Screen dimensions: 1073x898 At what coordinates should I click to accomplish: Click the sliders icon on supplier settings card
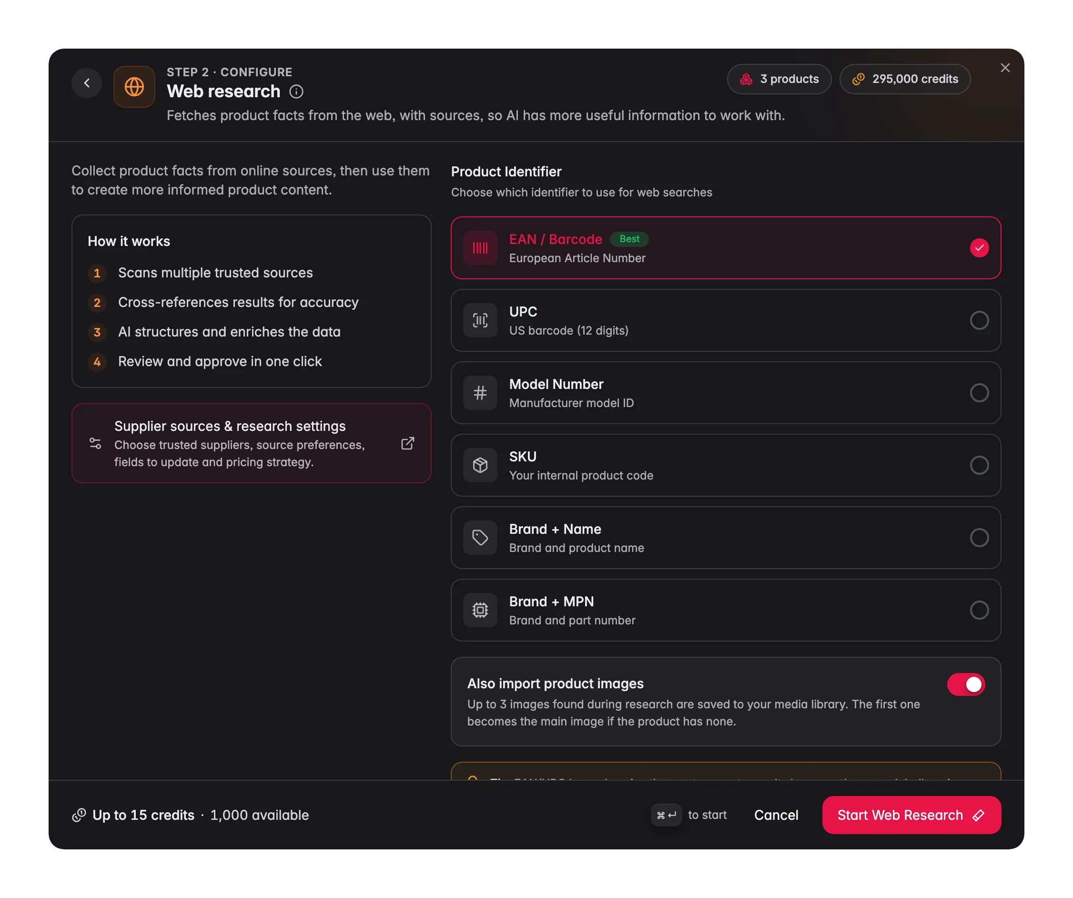point(95,443)
